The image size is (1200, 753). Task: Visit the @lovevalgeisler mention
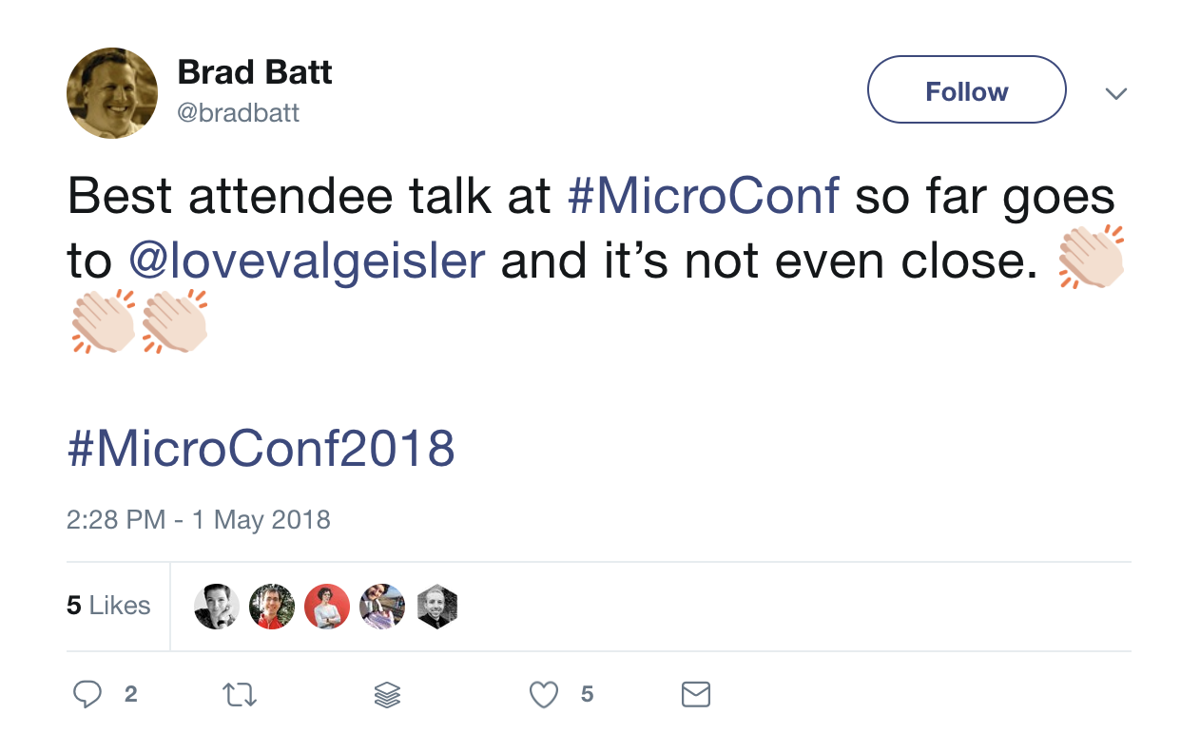point(307,261)
